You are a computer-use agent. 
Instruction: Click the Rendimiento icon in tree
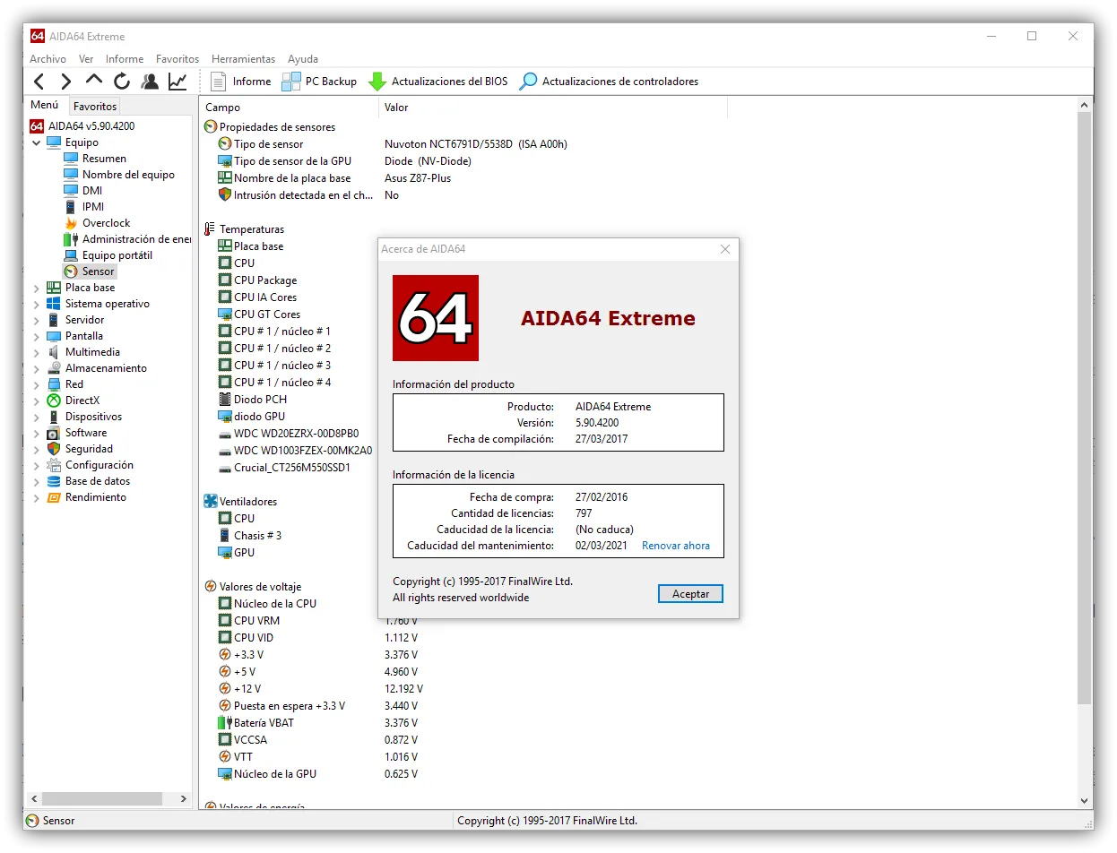click(x=54, y=497)
